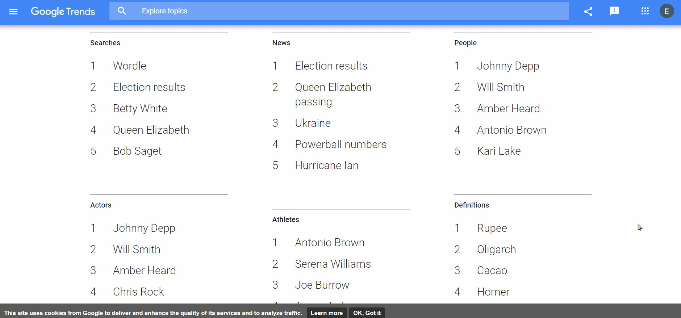This screenshot has width=681, height=318.
Task: Open the hamburger main menu
Action: click(13, 11)
